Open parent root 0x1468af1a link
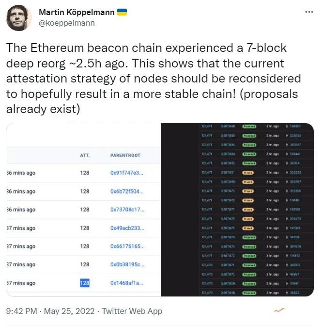322x327 pixels. point(127,283)
